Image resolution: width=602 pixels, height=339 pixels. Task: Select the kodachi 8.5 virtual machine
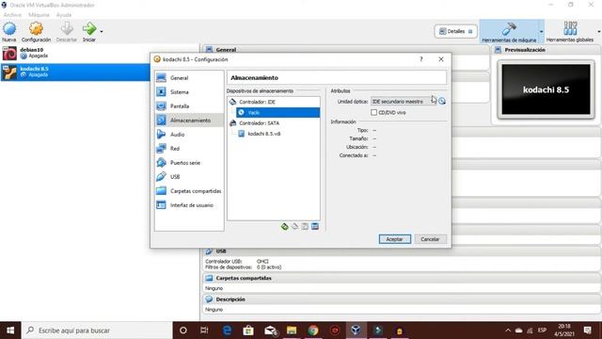coord(75,72)
